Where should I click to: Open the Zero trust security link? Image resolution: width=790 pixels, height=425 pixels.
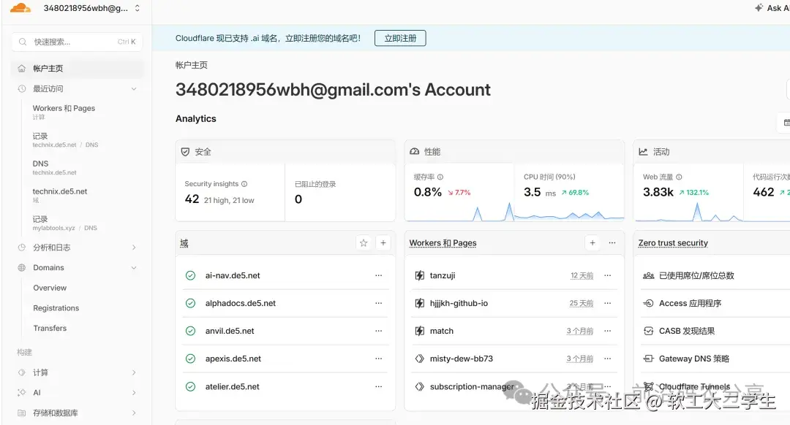click(673, 242)
